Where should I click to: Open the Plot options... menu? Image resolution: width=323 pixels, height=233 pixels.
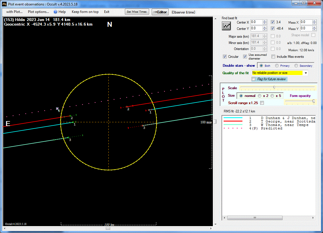(38, 12)
